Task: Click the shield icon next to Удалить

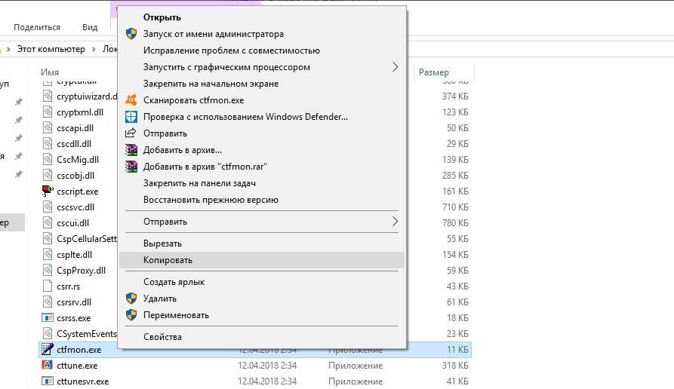Action: point(131,299)
